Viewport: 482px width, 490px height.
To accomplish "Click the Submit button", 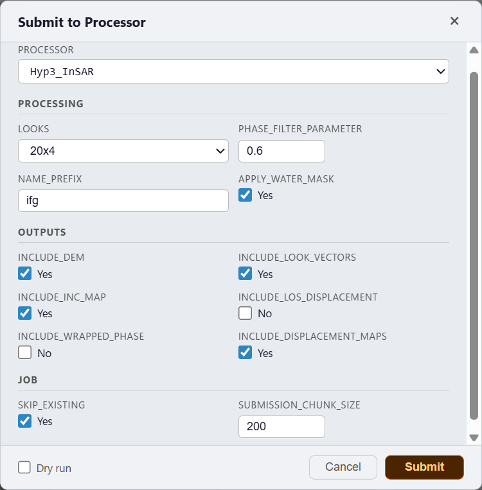I will click(424, 468).
